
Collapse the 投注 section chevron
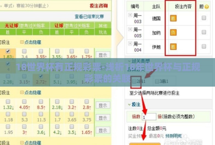129,105
